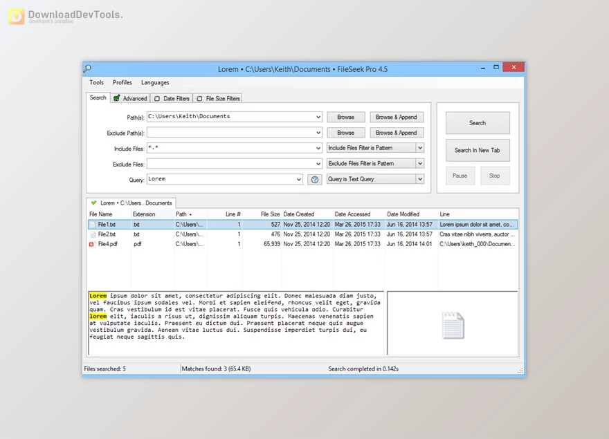Image resolution: width=609 pixels, height=439 pixels.
Task: Click the green checkmark on the results tab
Action: [93, 203]
